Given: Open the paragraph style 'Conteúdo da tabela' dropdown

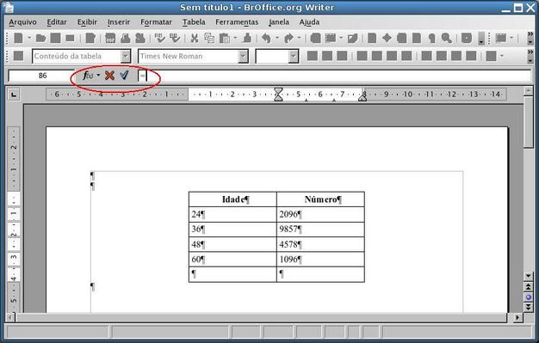Looking at the screenshot, I should pos(126,56).
